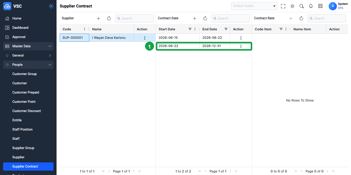
Task: Select I Wayan Deva Karisnu cell
Action: pos(112,38)
